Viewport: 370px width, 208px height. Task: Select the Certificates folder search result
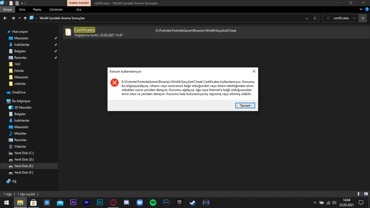[x=84, y=30]
